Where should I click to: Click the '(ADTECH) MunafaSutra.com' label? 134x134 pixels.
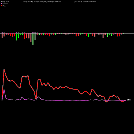click(85, 2)
